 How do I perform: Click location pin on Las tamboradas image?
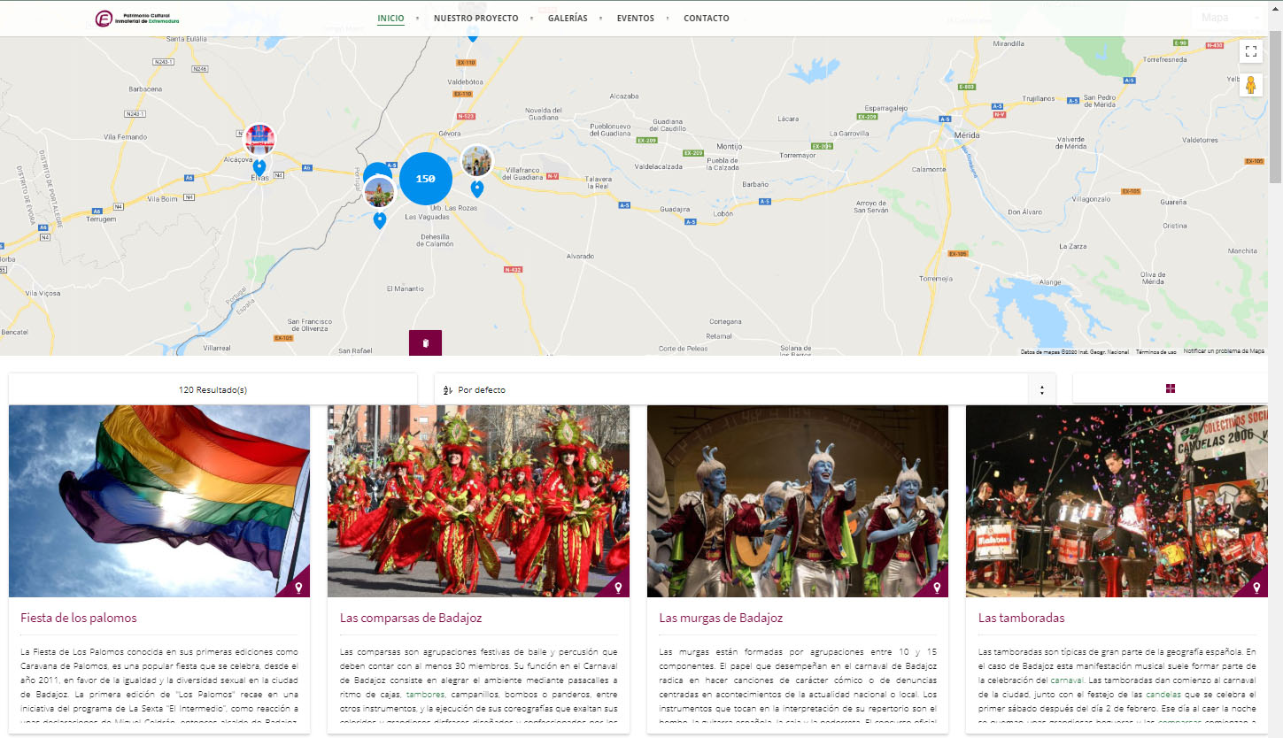tap(1256, 587)
